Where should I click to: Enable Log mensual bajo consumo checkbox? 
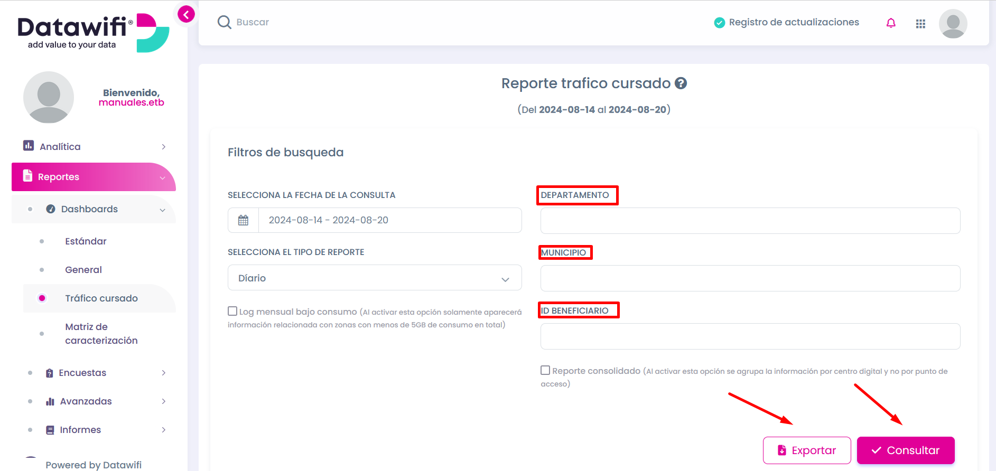[x=232, y=311]
